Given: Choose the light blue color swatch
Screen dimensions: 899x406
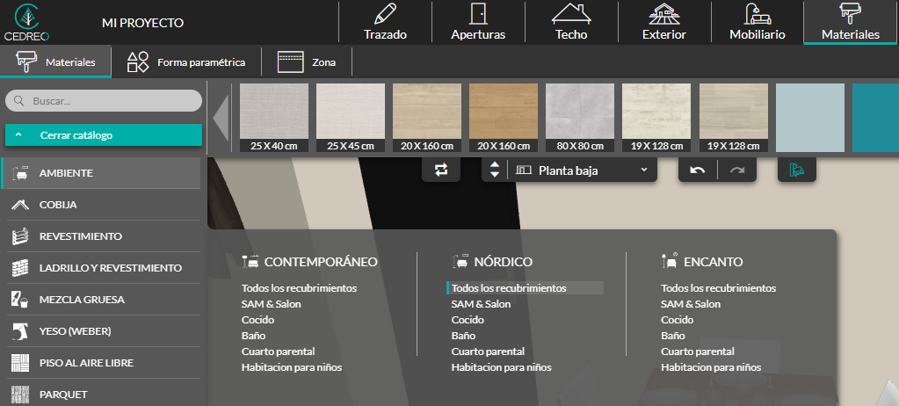Looking at the screenshot, I should pyautogui.click(x=810, y=118).
